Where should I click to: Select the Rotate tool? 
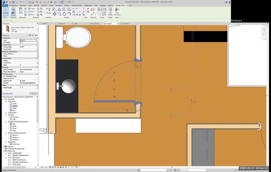[x=64, y=14]
